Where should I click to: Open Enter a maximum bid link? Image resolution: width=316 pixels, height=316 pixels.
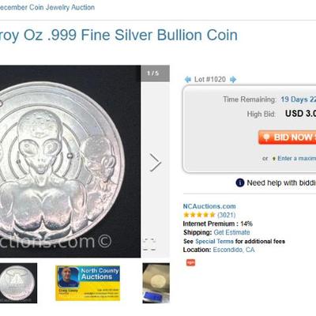296,158
